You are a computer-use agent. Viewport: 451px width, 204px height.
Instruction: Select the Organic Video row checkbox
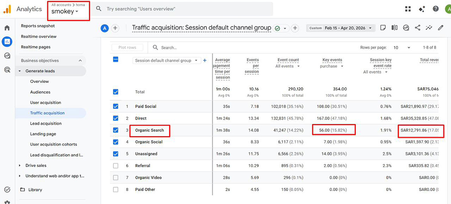(x=116, y=178)
